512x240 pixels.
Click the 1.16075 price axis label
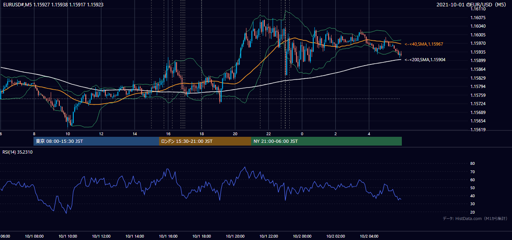tap(478, 18)
